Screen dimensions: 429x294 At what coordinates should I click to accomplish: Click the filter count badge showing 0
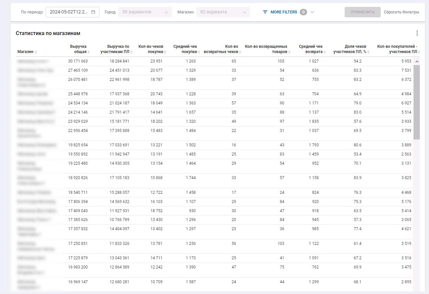point(303,12)
